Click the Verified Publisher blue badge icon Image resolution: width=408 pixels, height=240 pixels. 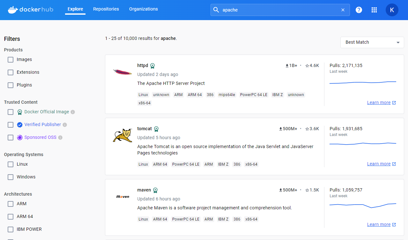(20, 125)
